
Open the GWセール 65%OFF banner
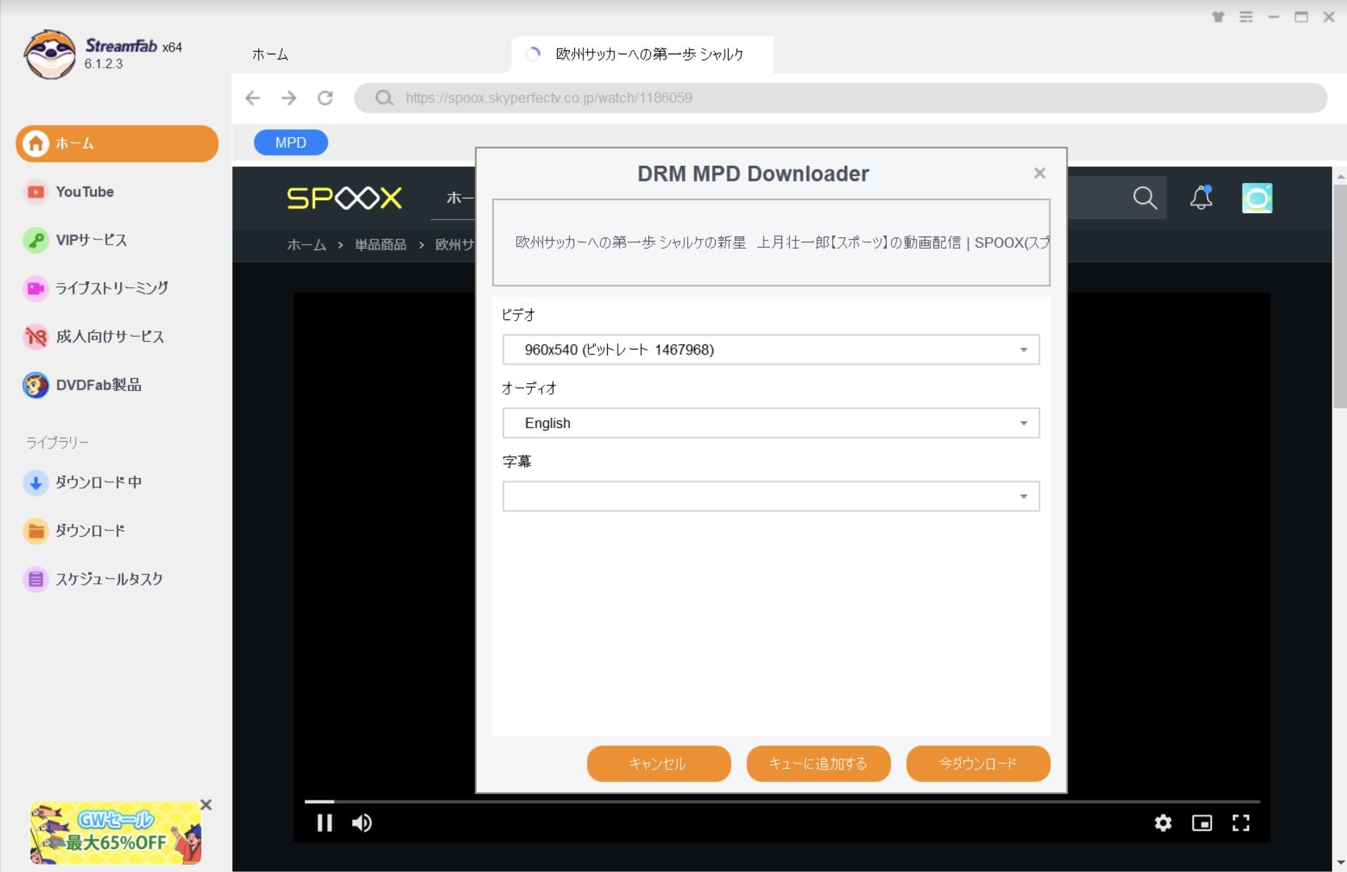[115, 833]
